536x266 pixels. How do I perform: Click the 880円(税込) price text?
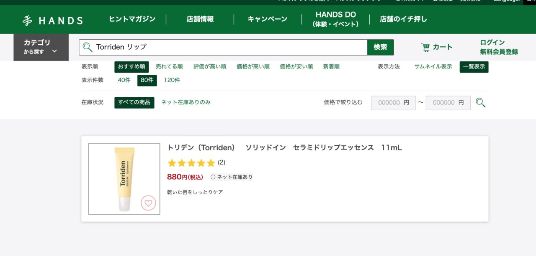coord(185,177)
